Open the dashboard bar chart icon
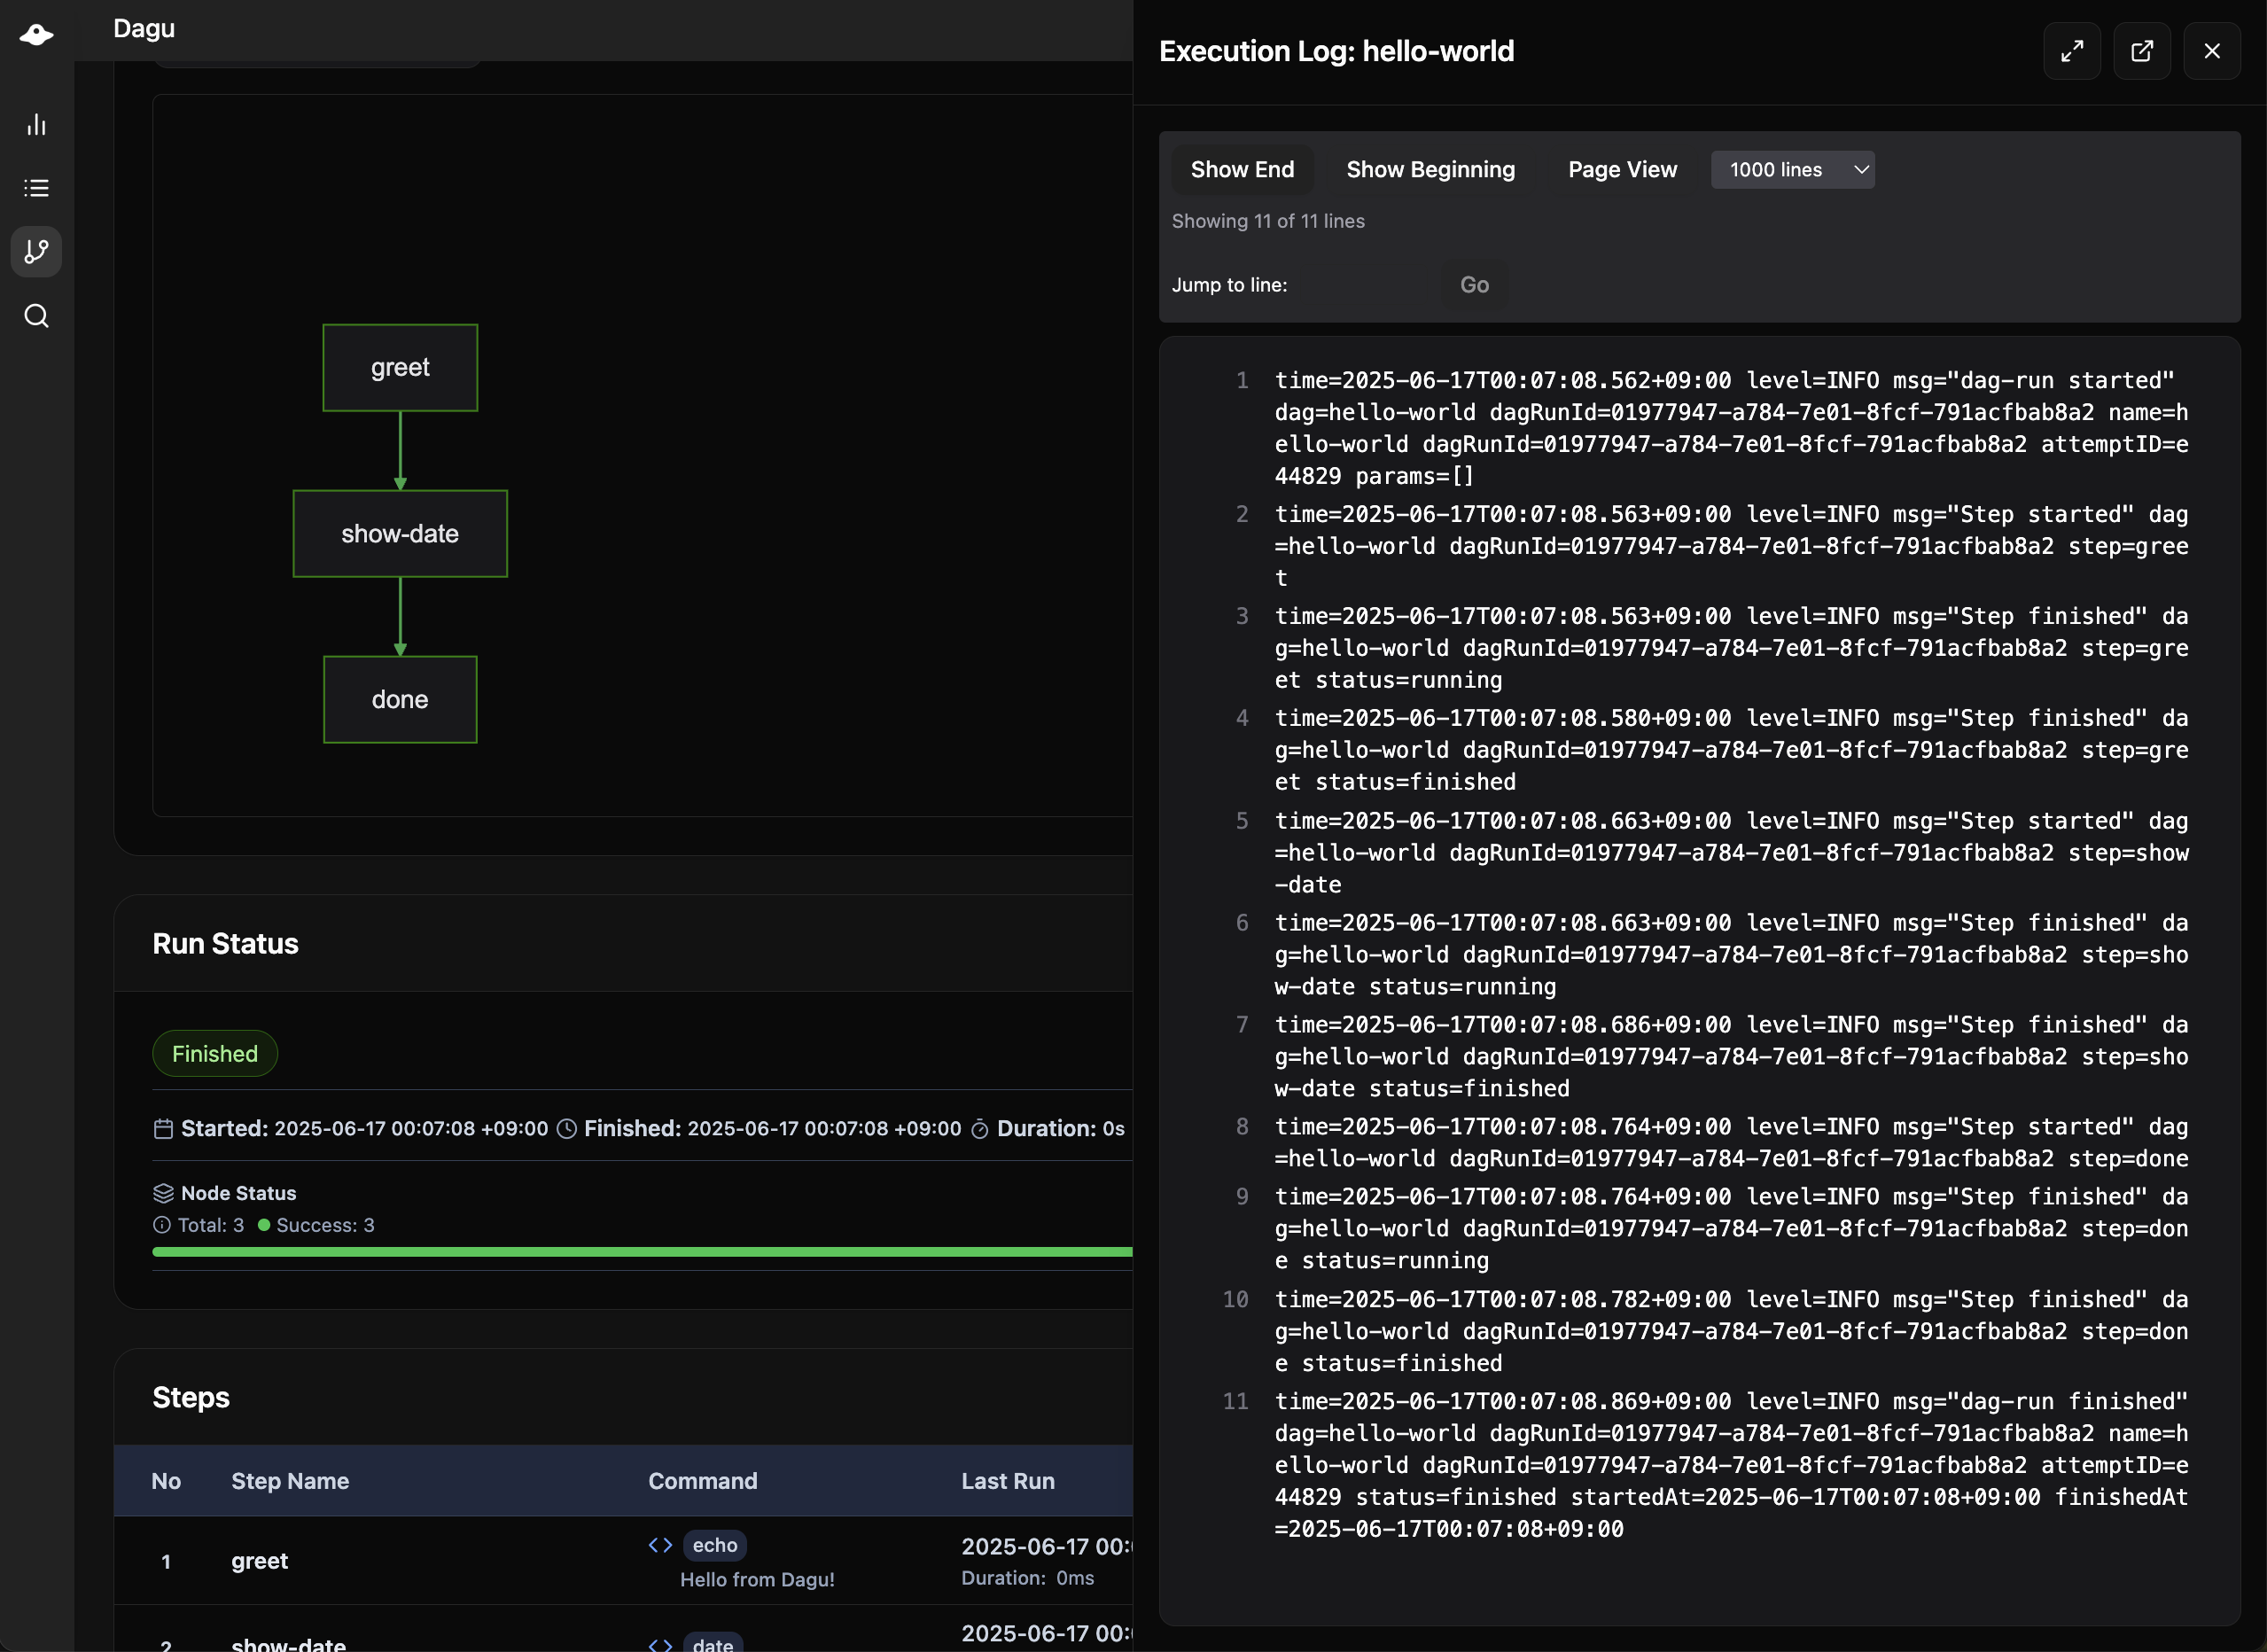 click(37, 124)
